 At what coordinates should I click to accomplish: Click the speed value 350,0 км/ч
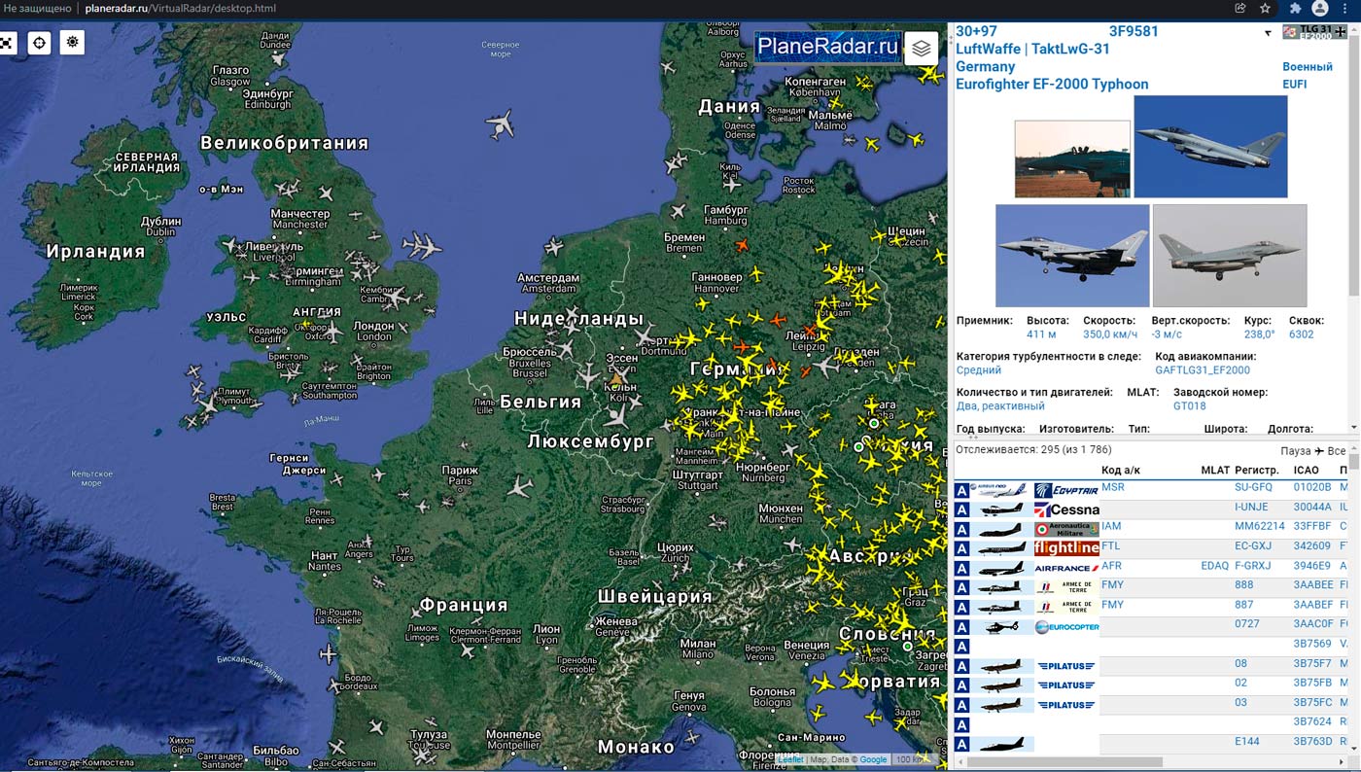click(x=1110, y=334)
